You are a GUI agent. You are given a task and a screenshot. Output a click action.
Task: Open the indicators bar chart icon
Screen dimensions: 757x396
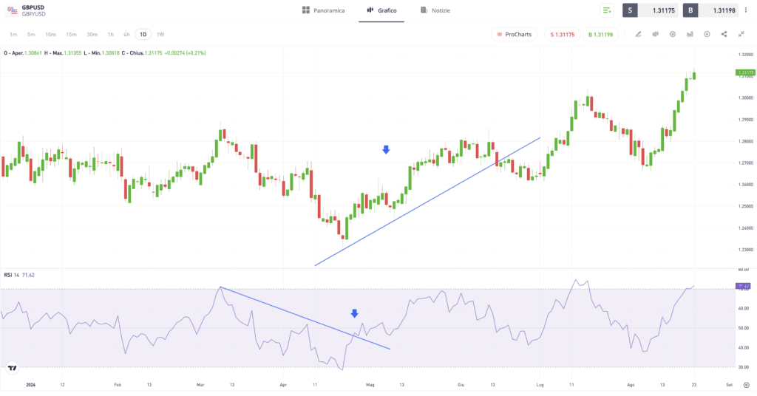(x=690, y=34)
